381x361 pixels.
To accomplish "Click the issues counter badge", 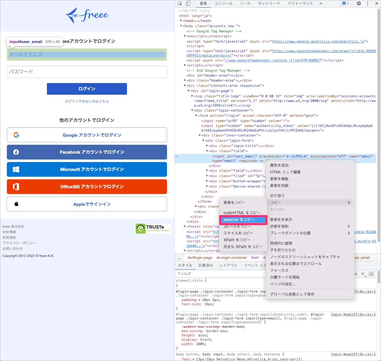I will coord(345,3).
